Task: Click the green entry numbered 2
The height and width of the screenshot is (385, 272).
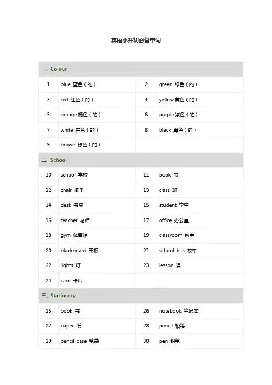Action: 178,84
